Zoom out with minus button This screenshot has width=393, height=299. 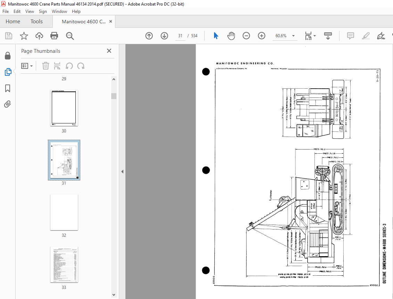point(246,36)
